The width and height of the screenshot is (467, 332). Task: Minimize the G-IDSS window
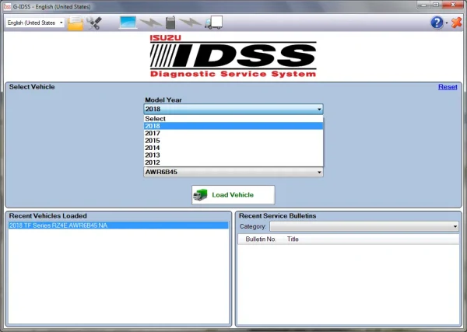tap(423, 5)
